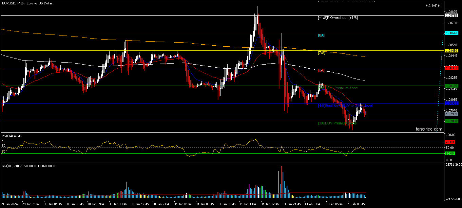Screen dimensions: 462x208
Task: Click the cyan 1.08643 price tag
Action: [x=452, y=33]
